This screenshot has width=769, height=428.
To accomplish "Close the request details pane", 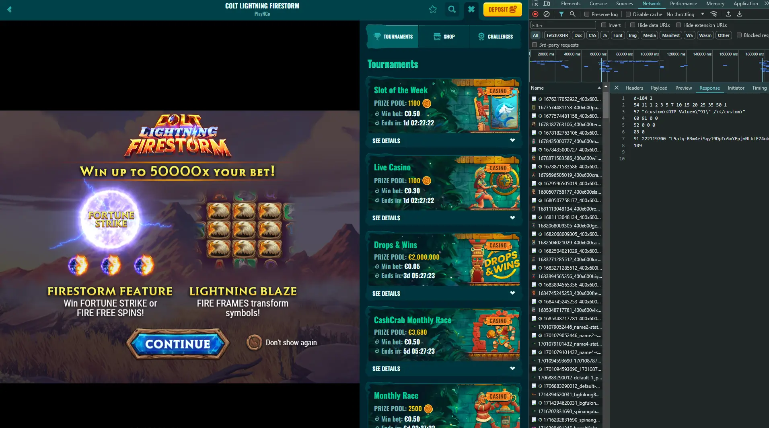I will (616, 88).
